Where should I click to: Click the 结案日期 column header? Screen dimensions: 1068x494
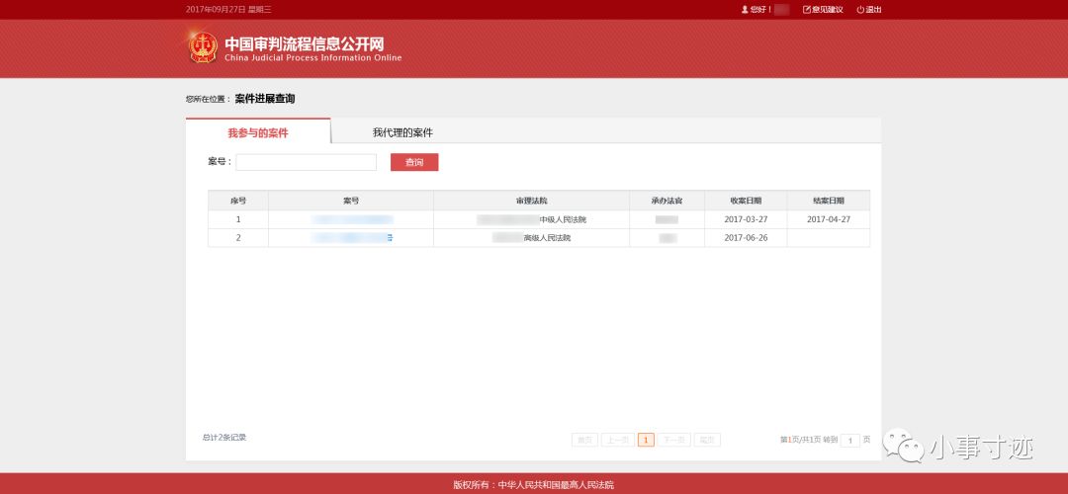[829, 201]
